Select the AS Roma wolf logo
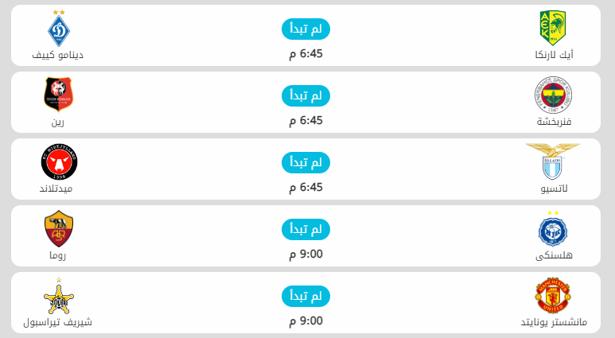This screenshot has height=338, width=615. (x=58, y=229)
